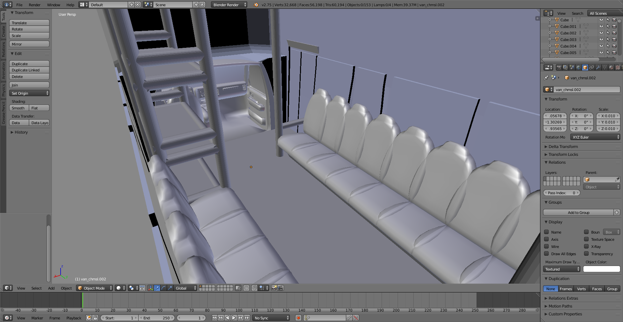Screen dimensions: 623x322
Task: Click Smooth shading button
Action: point(19,108)
